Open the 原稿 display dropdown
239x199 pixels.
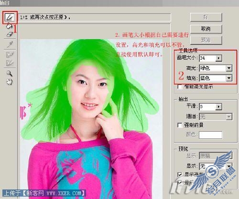point(216,156)
